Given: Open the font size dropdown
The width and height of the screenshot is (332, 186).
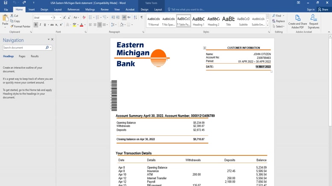Looking at the screenshot, I should coord(60,17).
